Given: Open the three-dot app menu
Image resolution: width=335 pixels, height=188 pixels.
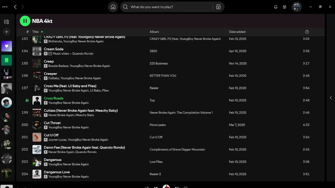Looking at the screenshot, I should point(5,7).
